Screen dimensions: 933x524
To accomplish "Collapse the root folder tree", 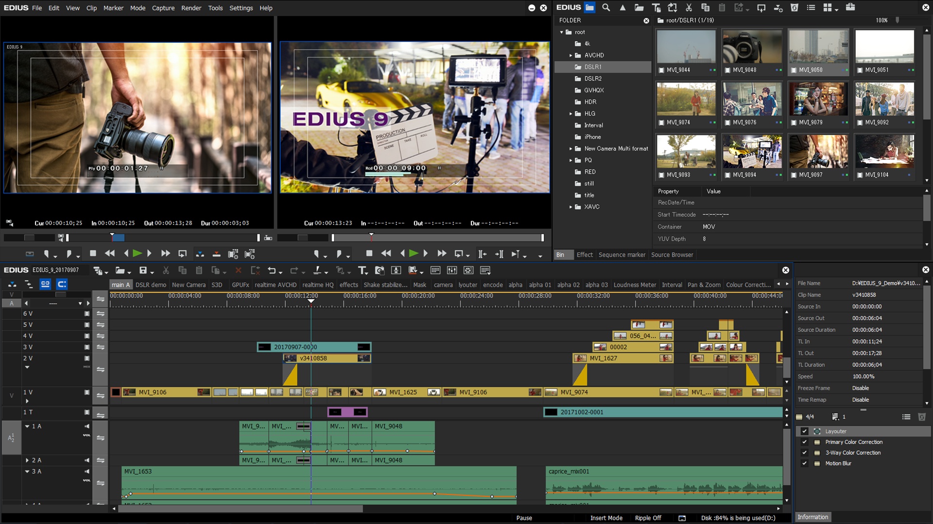I will (x=562, y=32).
